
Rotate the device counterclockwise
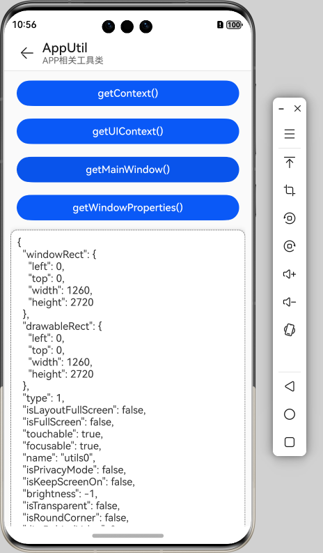pos(290,218)
